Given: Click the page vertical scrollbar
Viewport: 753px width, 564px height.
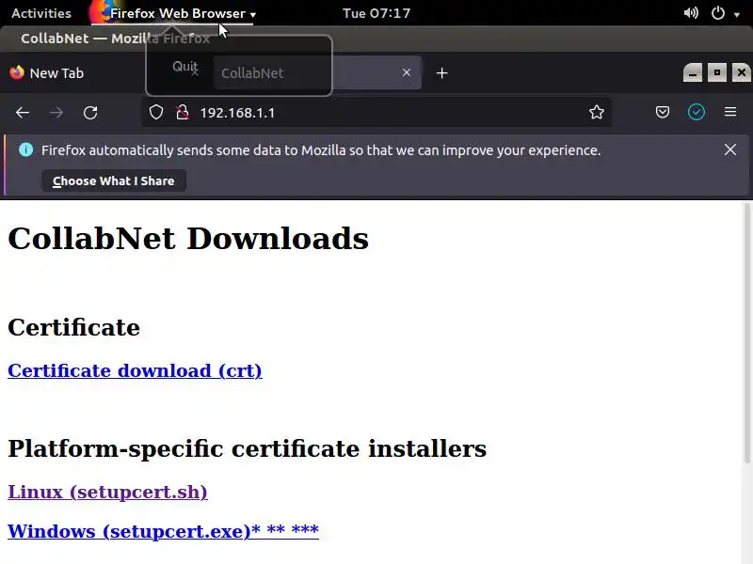Looking at the screenshot, I should (x=746, y=333).
